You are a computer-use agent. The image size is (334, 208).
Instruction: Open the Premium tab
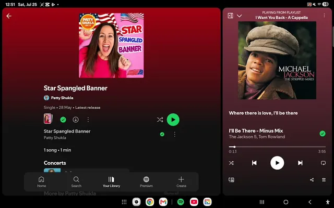pos(146,182)
